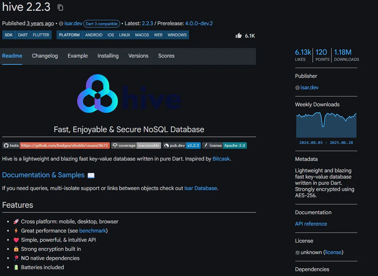This screenshot has width=378, height=276.
Task: View the Versions tab
Action: [138, 56]
